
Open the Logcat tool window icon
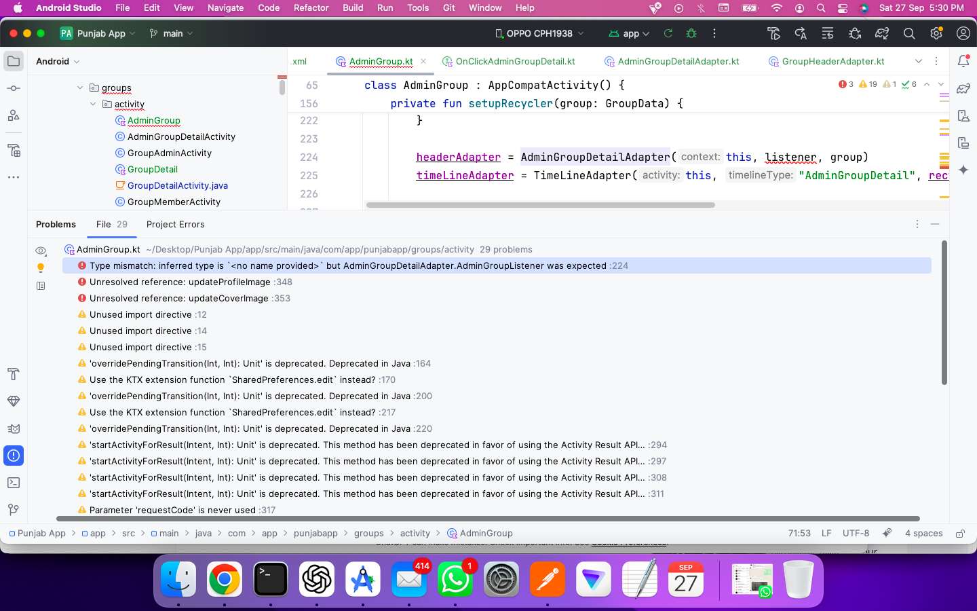pos(14,428)
